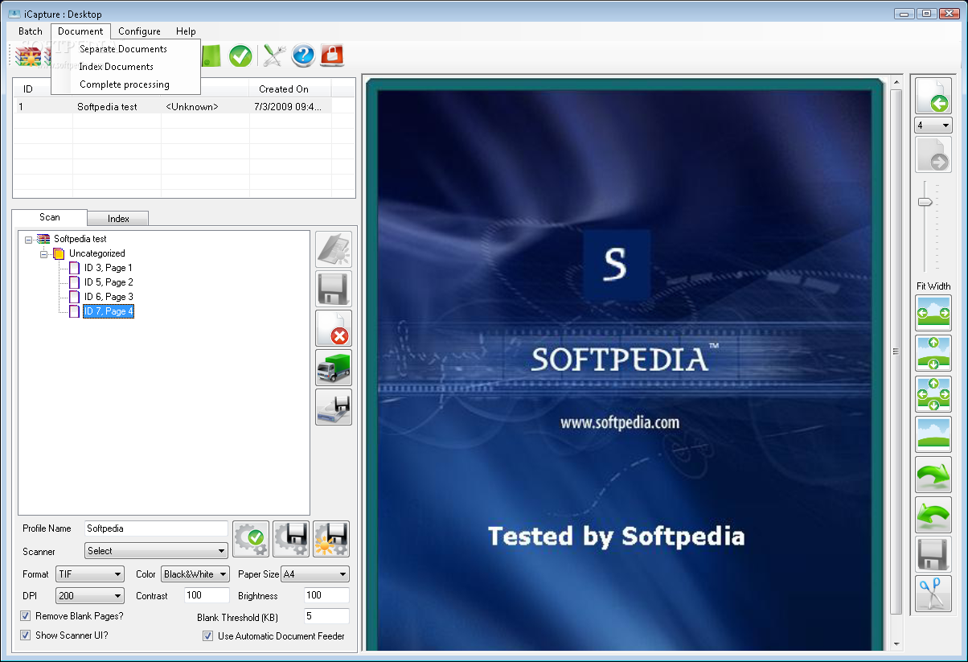
Task: Click the Softpedia test batch name cell
Action: pyautogui.click(x=117, y=106)
